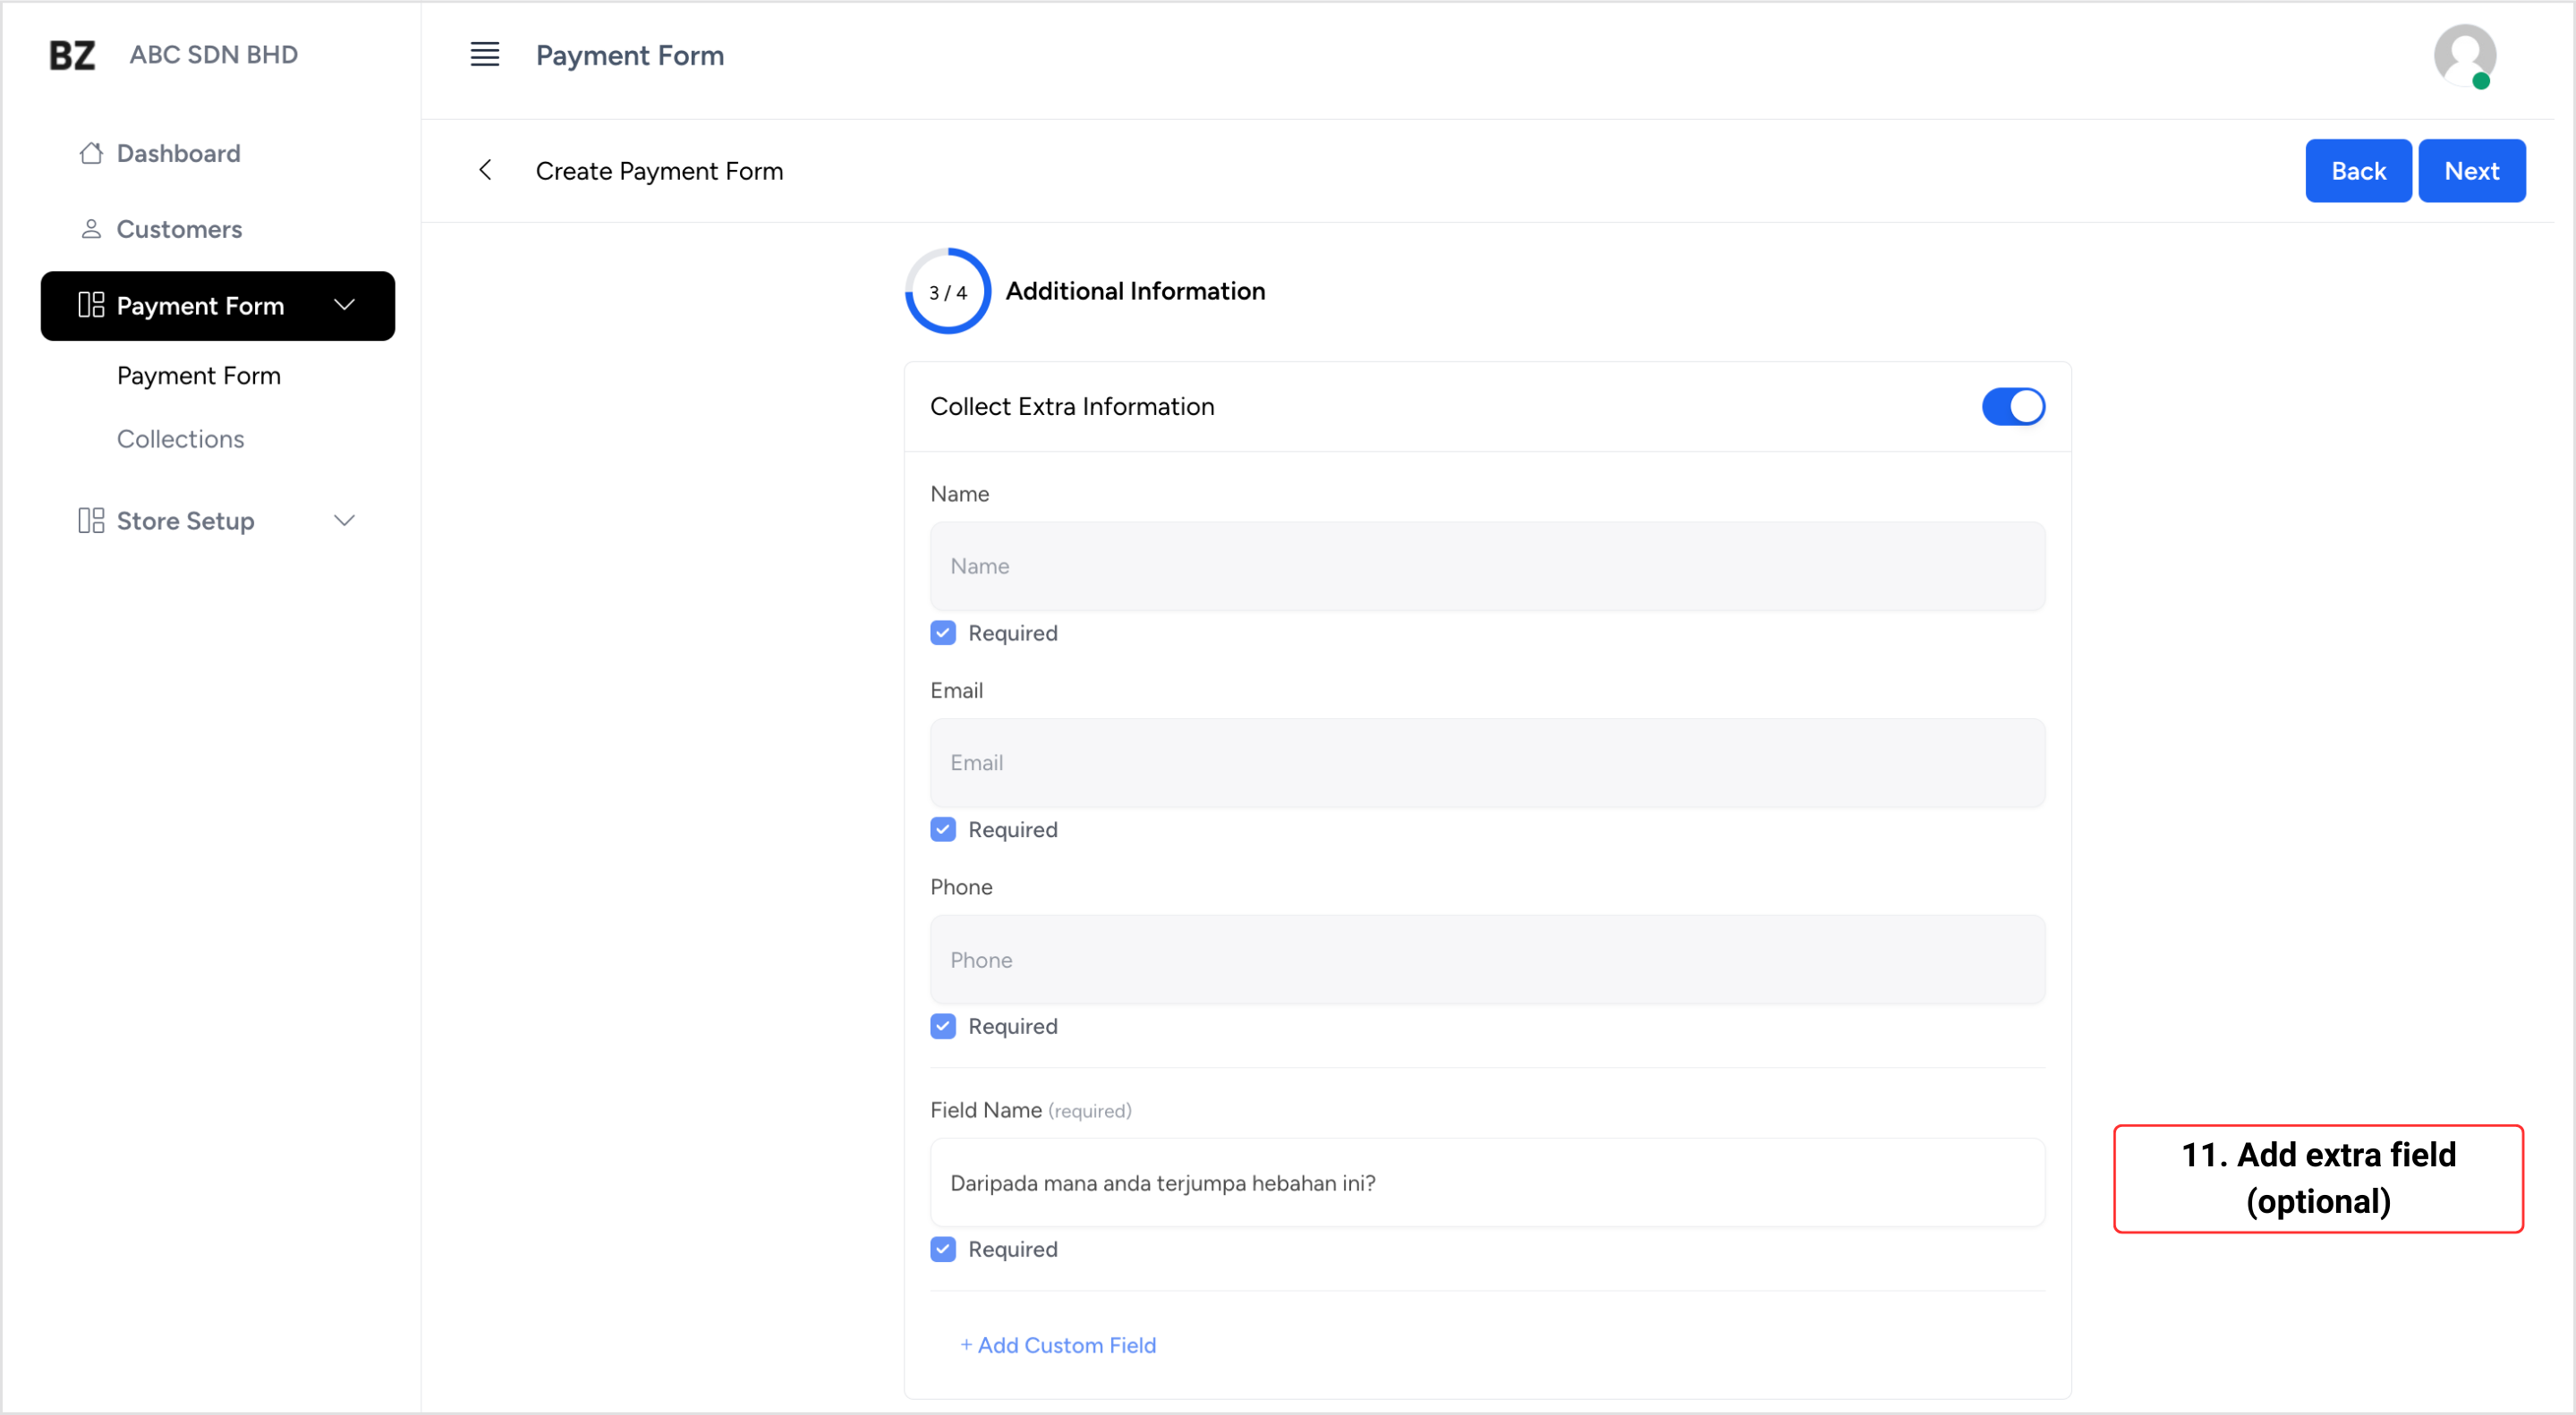This screenshot has width=2576, height=1415.
Task: Click the blue Back button
Action: [x=2358, y=171]
